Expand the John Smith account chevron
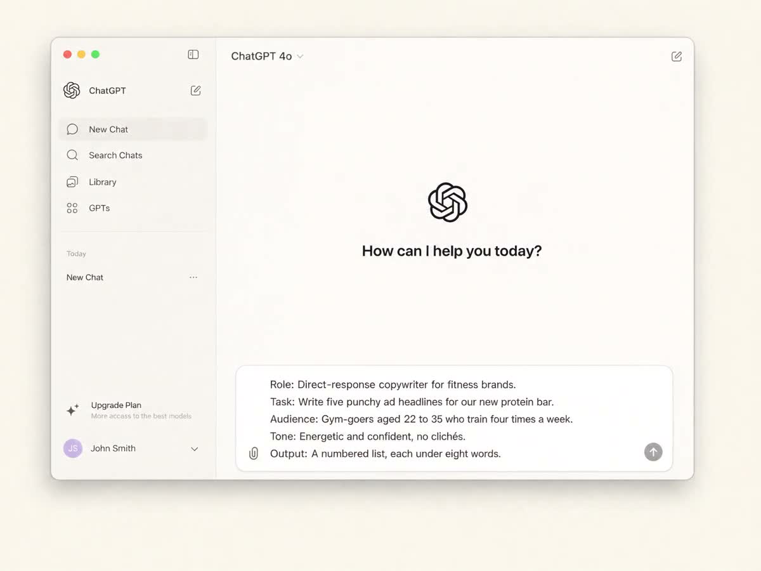This screenshot has width=761, height=571. (195, 449)
